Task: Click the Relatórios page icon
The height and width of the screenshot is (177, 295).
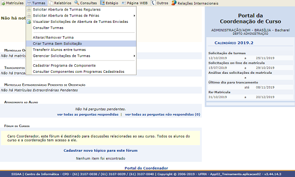Action: tap(51, 3)
